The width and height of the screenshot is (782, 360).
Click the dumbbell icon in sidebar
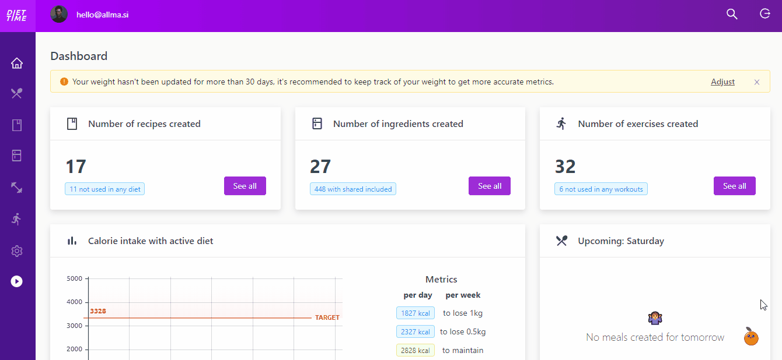[17, 188]
